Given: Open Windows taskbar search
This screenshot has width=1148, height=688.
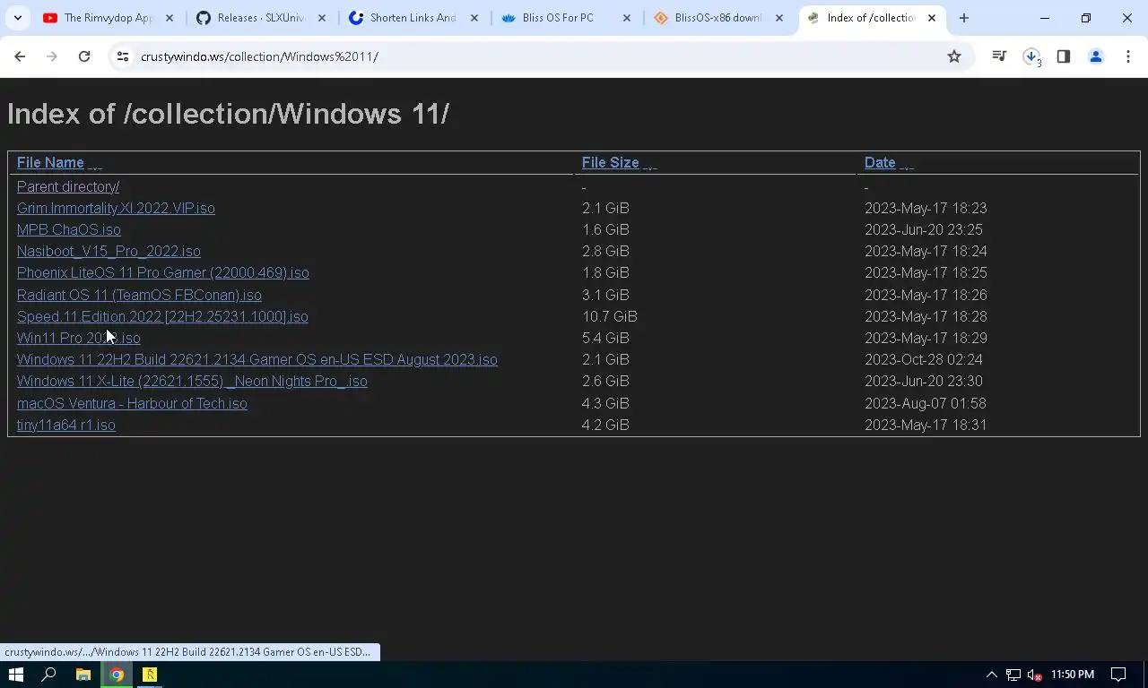Looking at the screenshot, I should (49, 675).
